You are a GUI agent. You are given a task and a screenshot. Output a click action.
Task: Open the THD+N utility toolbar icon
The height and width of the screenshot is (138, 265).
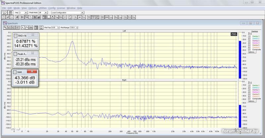[93, 17]
